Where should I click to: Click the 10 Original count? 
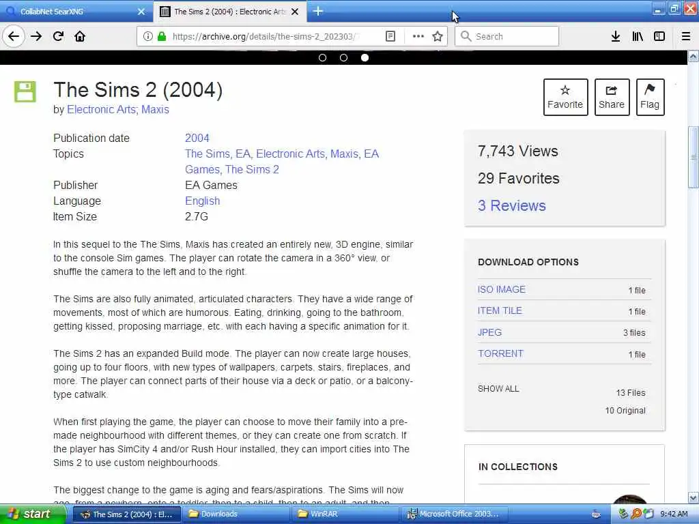tap(625, 410)
